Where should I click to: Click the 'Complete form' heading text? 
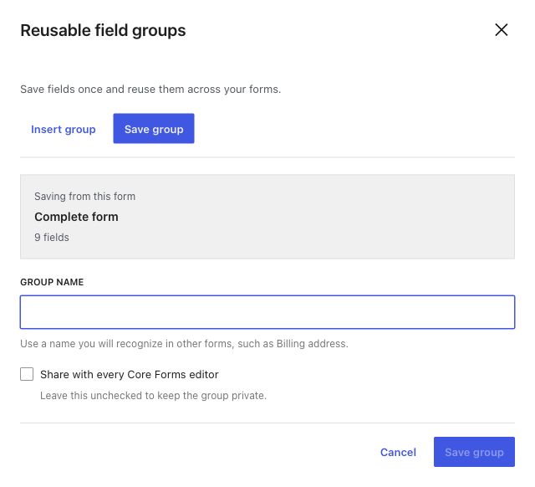click(x=76, y=217)
